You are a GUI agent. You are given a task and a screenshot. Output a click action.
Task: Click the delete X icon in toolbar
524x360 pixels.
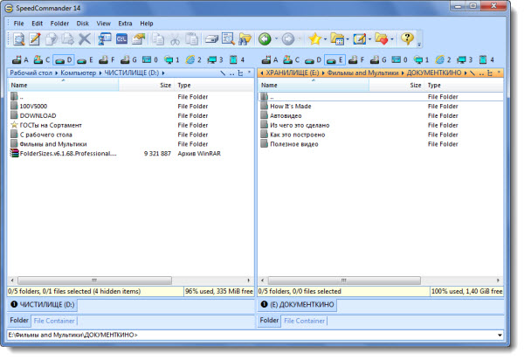[85, 39]
